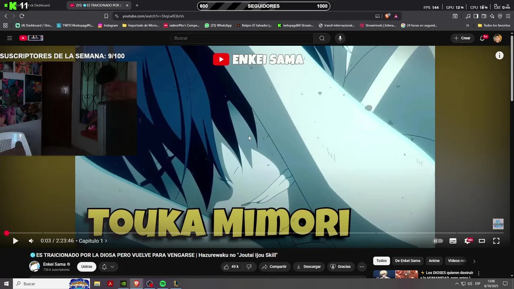
Task: Click the YouTube search magnifier button
Action: point(322,38)
